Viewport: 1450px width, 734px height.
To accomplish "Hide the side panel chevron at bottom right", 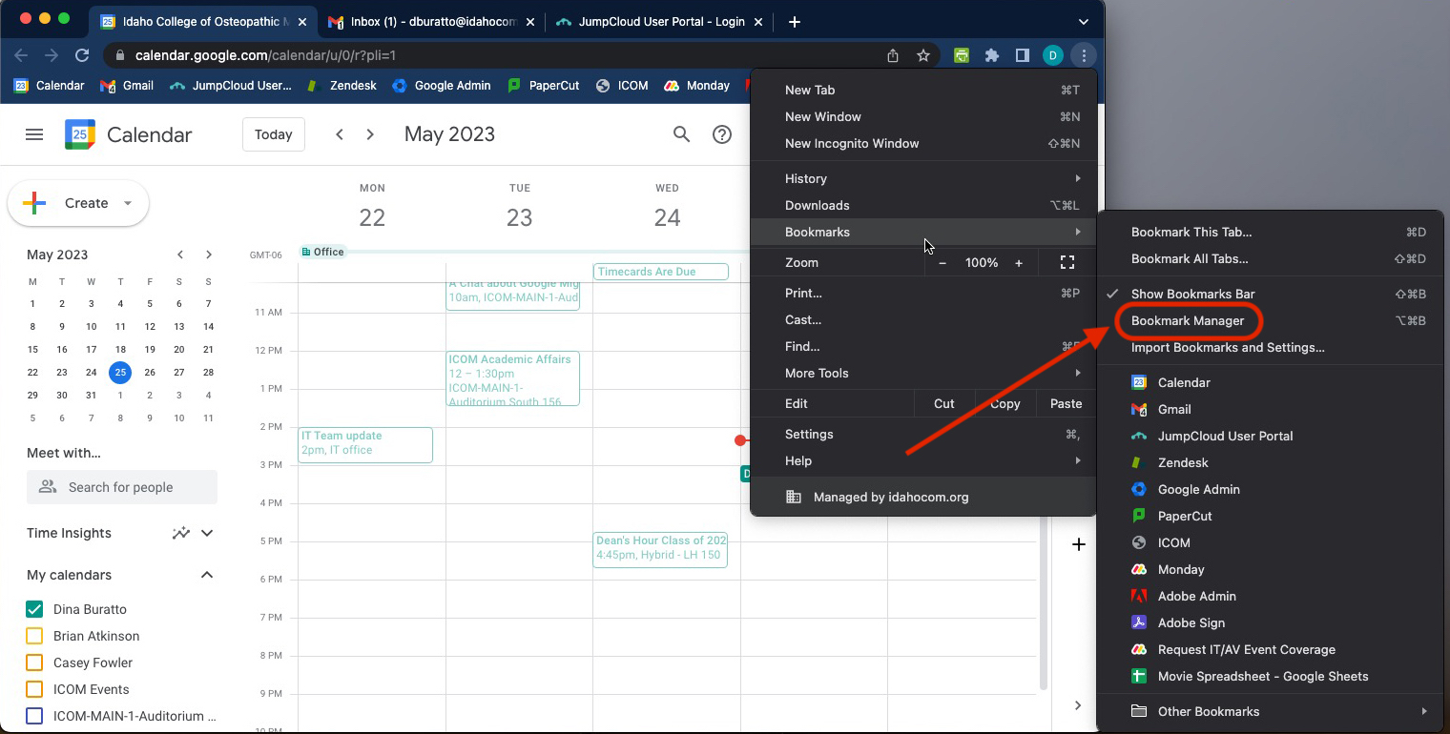I will pos(1078,705).
